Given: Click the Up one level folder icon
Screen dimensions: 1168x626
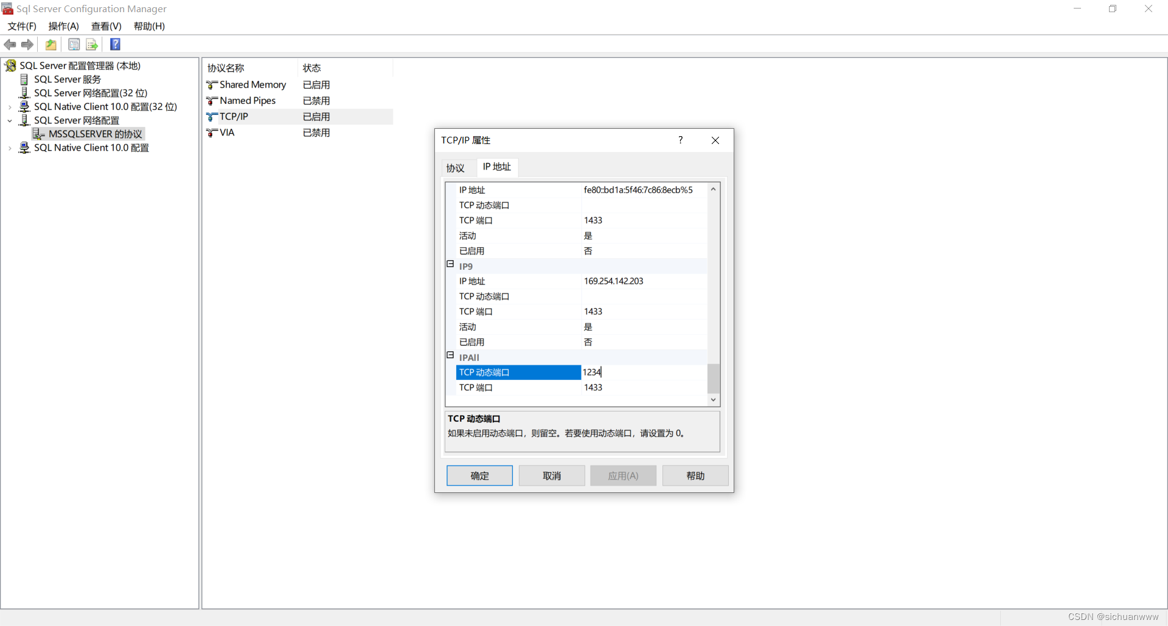Looking at the screenshot, I should pyautogui.click(x=51, y=44).
